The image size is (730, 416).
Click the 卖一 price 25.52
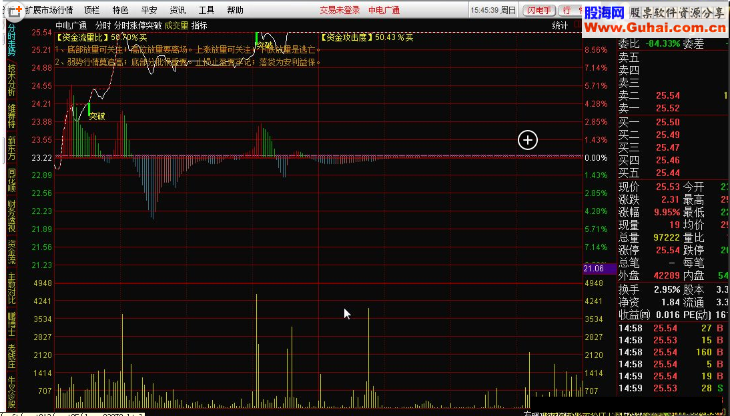point(668,109)
